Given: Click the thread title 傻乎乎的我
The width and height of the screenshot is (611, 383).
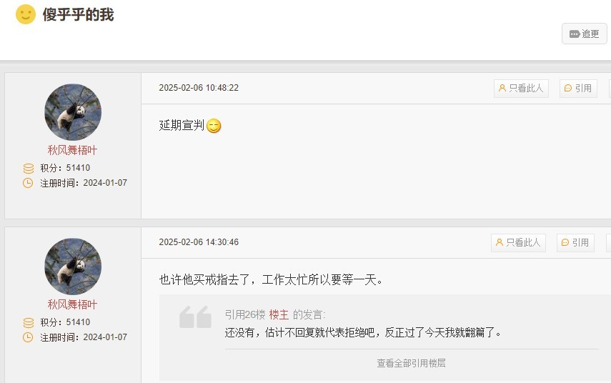Looking at the screenshot, I should point(78,14).
